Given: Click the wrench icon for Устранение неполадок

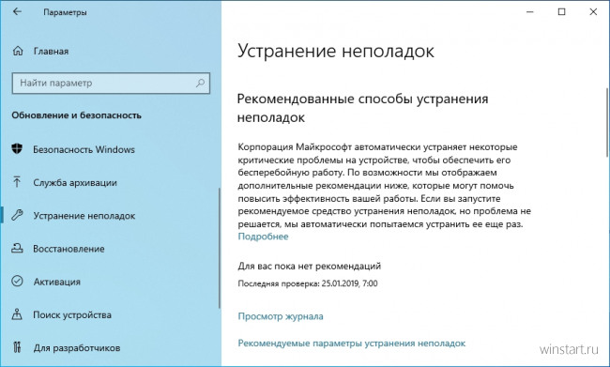Looking at the screenshot, I should [x=17, y=215].
